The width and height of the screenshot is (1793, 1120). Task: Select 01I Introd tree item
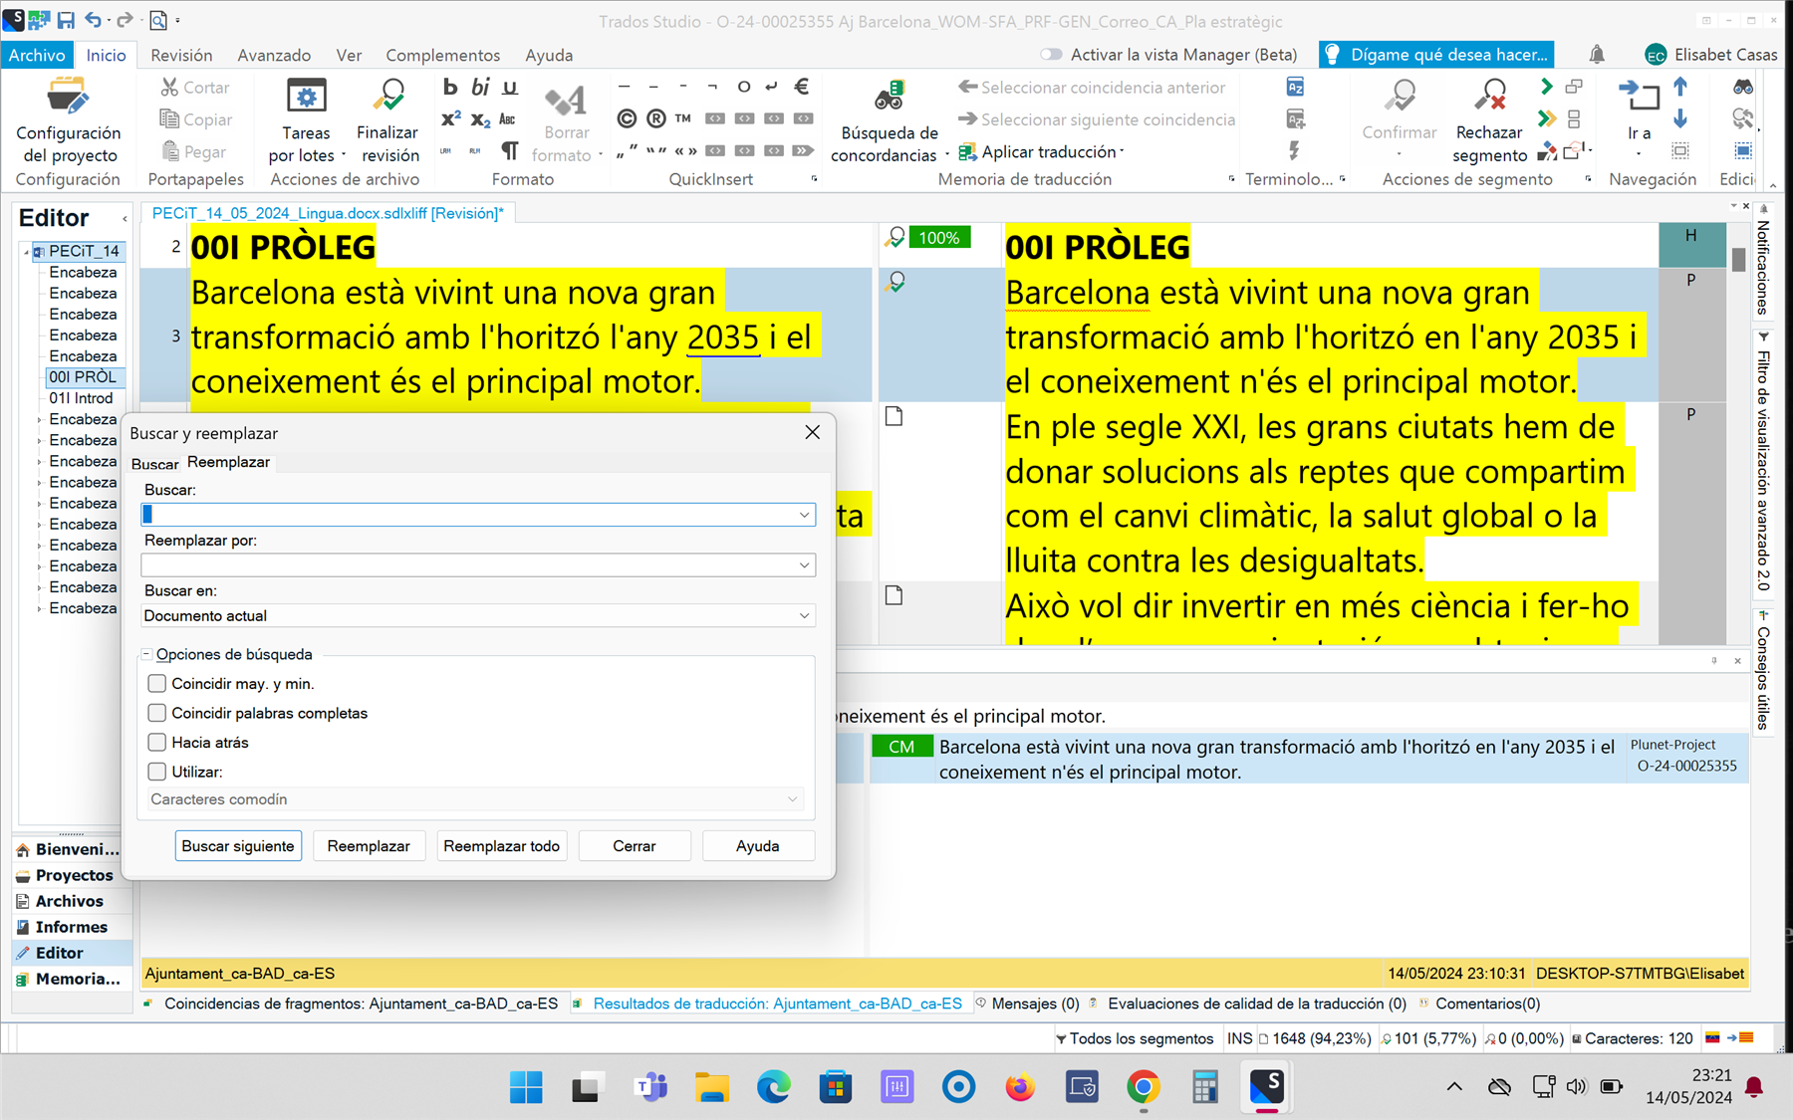point(81,398)
